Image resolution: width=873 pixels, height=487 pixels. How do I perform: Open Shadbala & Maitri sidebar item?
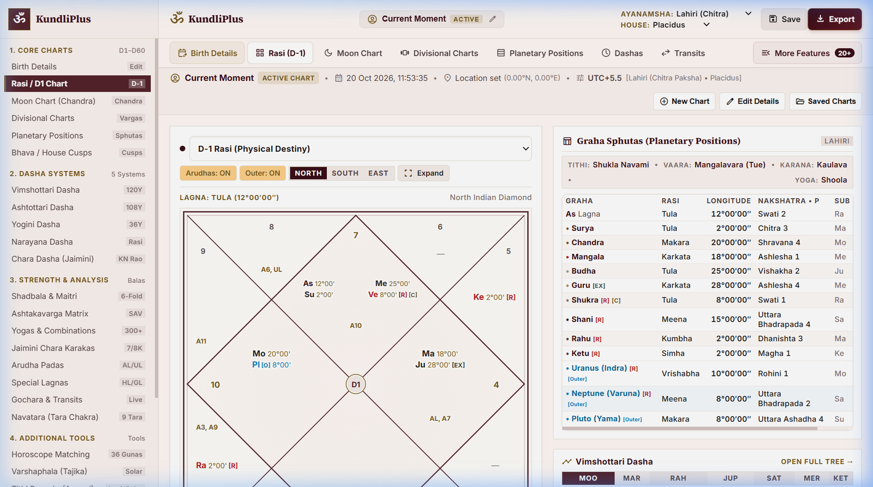point(77,296)
